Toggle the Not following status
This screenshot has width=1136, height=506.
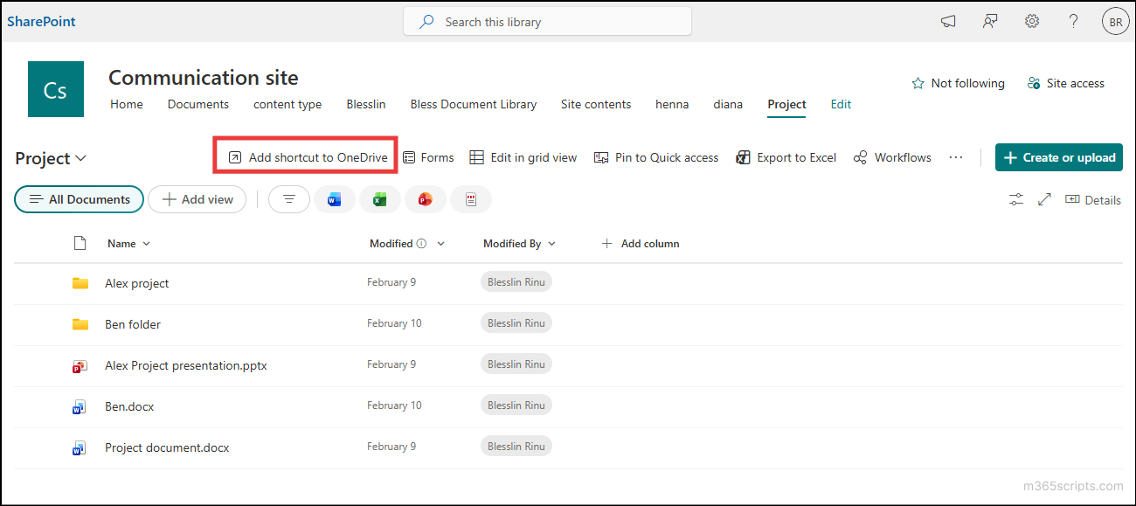[x=958, y=83]
